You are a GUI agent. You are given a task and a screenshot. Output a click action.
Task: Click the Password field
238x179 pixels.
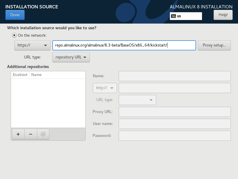tap(174, 135)
